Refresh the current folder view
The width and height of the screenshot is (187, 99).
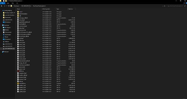[x=165, y=6]
